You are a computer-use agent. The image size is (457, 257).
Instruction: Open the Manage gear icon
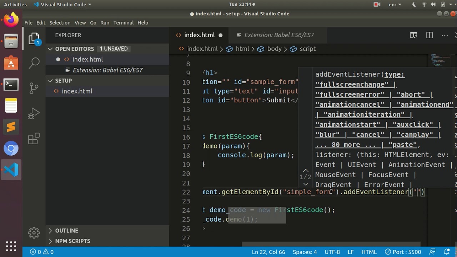34,233
